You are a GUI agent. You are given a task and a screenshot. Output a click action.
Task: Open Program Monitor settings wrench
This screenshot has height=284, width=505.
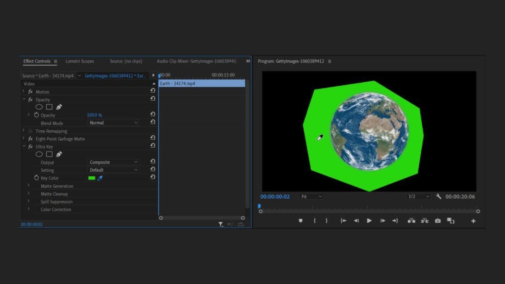coord(439,196)
